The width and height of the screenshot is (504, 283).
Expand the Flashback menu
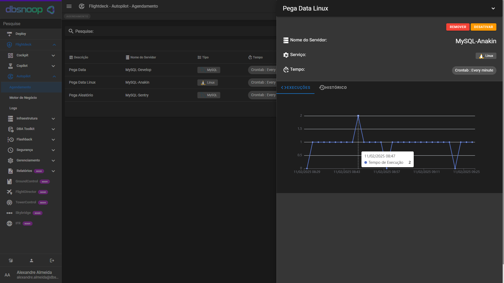pyautogui.click(x=53, y=139)
